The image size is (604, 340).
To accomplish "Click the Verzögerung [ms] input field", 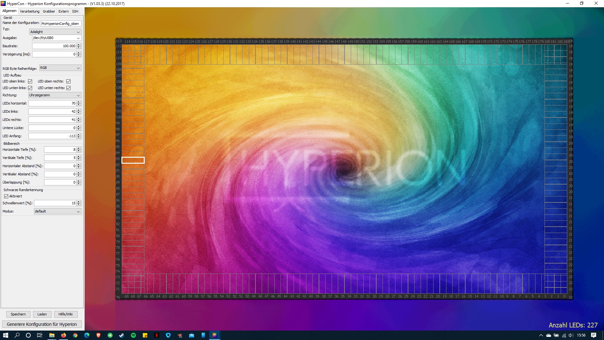I will click(x=54, y=54).
